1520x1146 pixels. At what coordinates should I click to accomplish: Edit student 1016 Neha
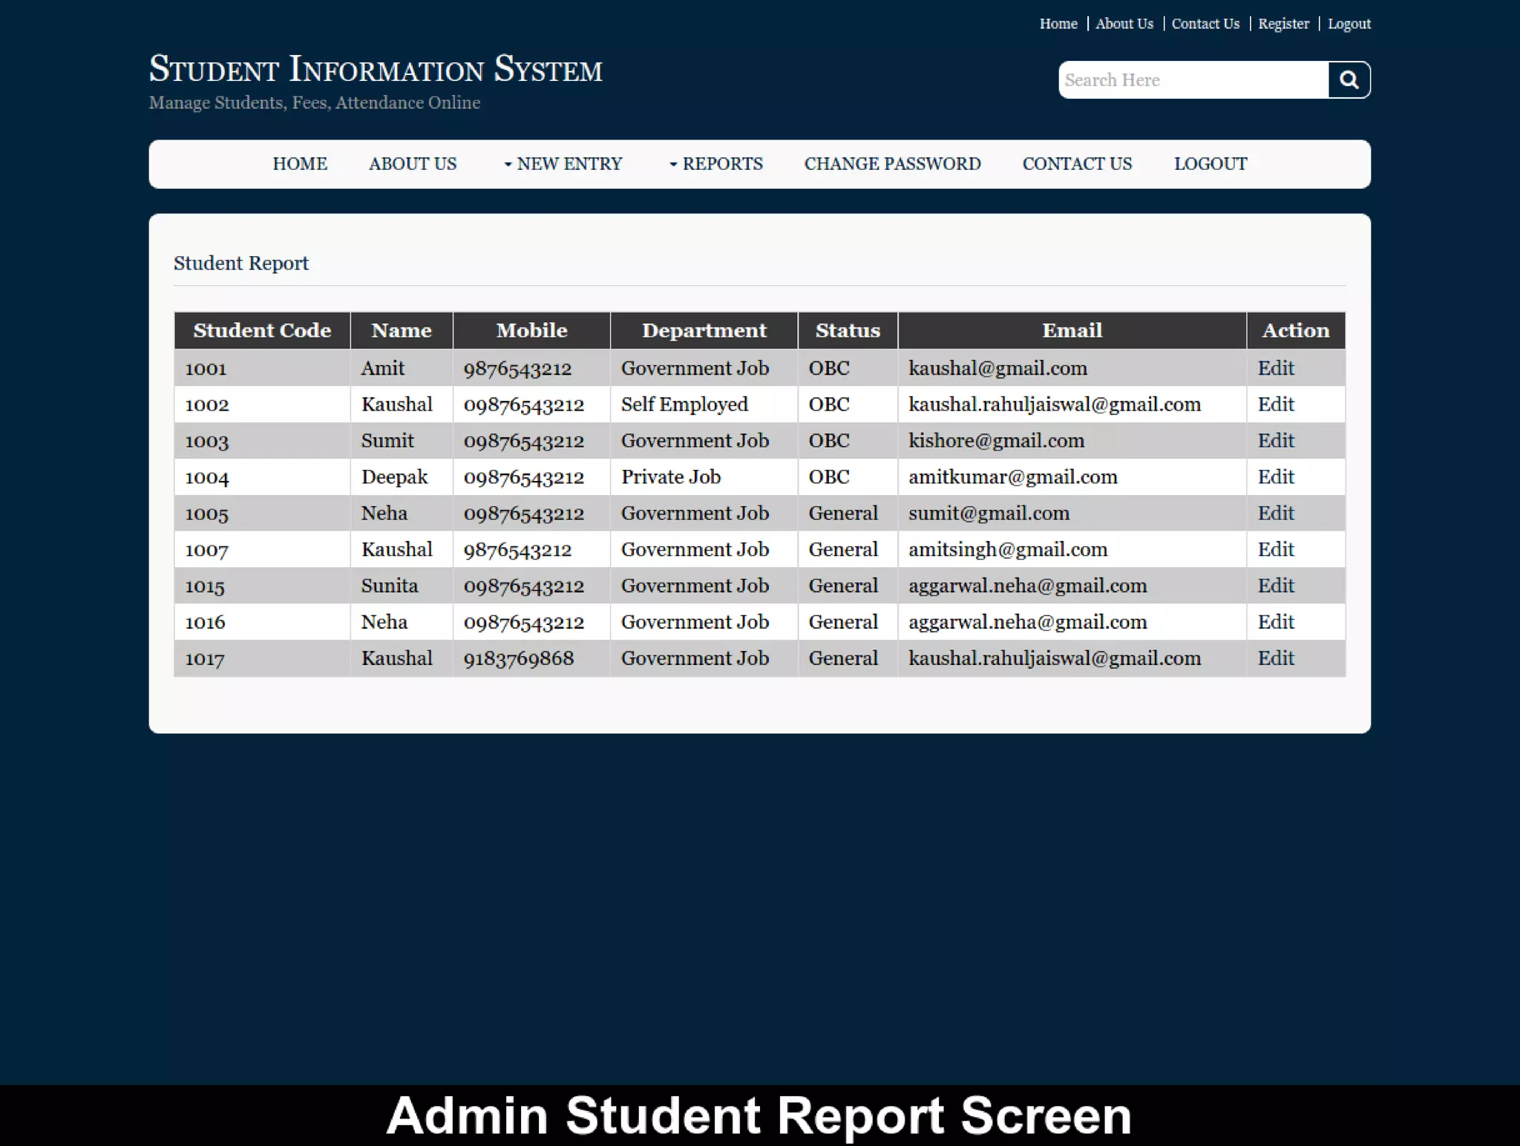(1276, 622)
